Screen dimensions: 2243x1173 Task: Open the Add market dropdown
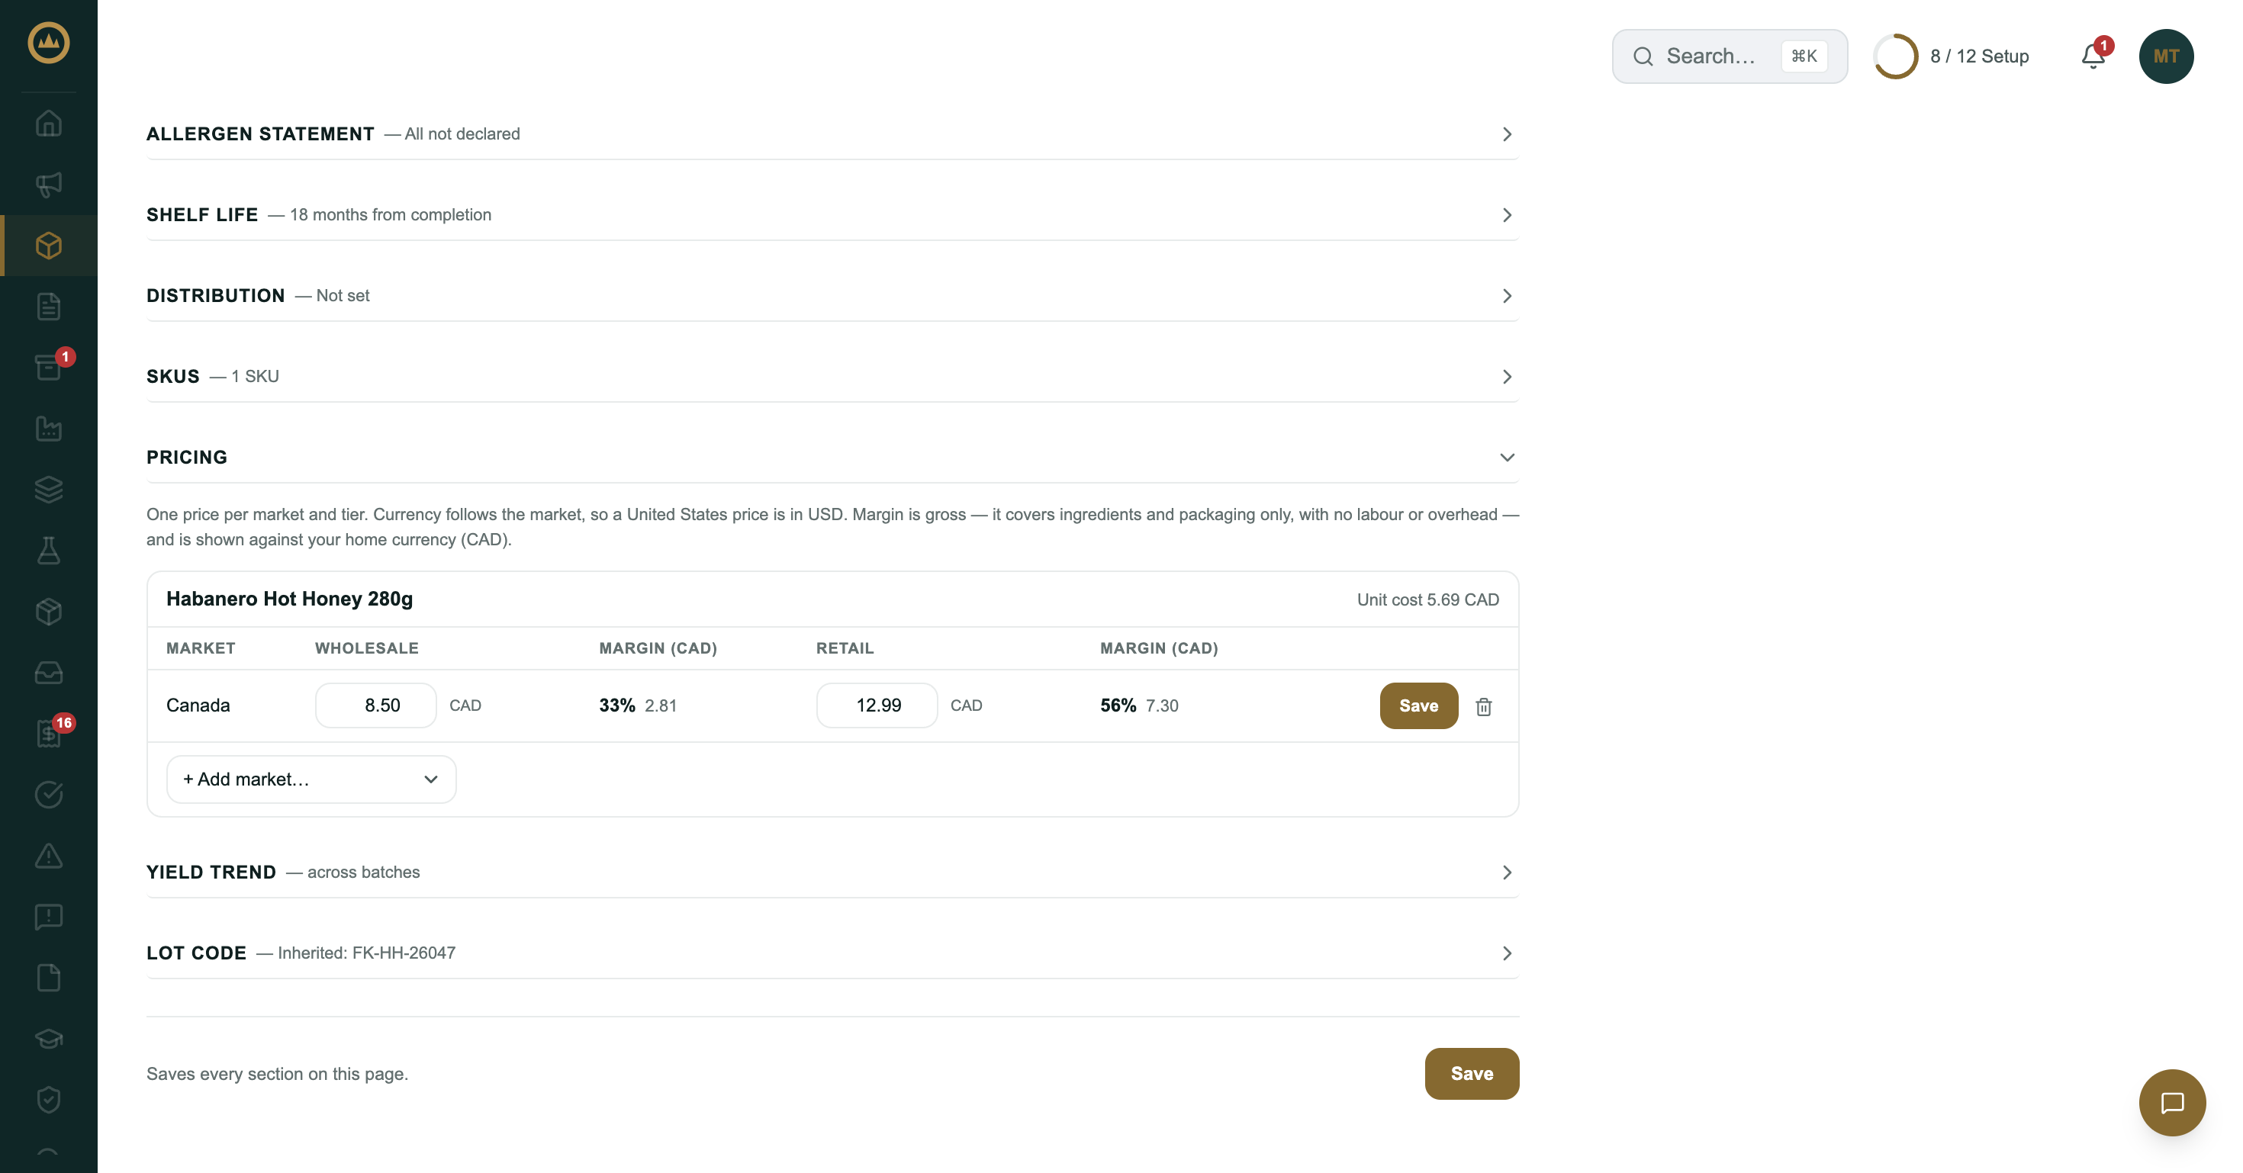point(311,779)
